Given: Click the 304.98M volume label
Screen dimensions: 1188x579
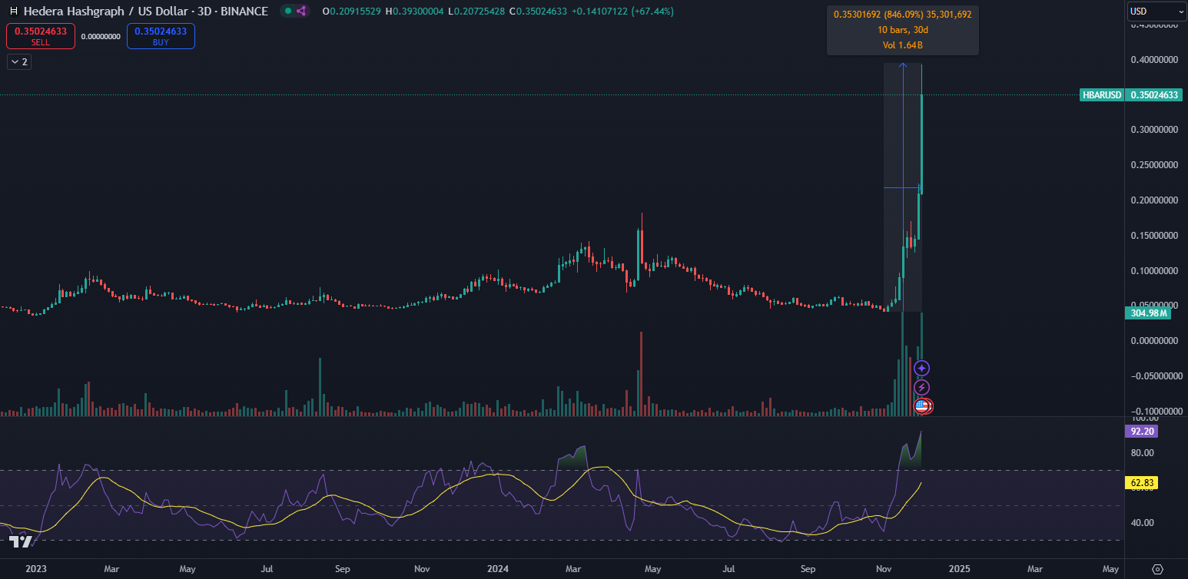Looking at the screenshot, I should coord(1147,313).
